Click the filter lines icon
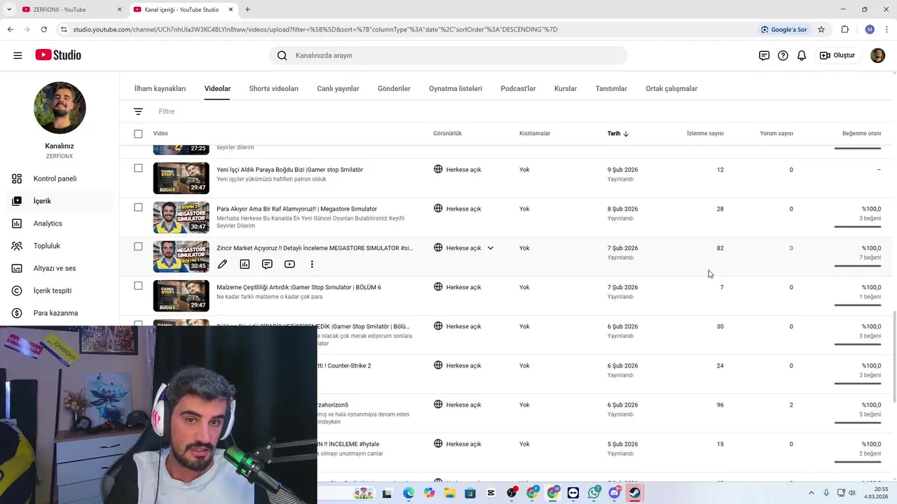This screenshot has height=504, width=897. 138,111
